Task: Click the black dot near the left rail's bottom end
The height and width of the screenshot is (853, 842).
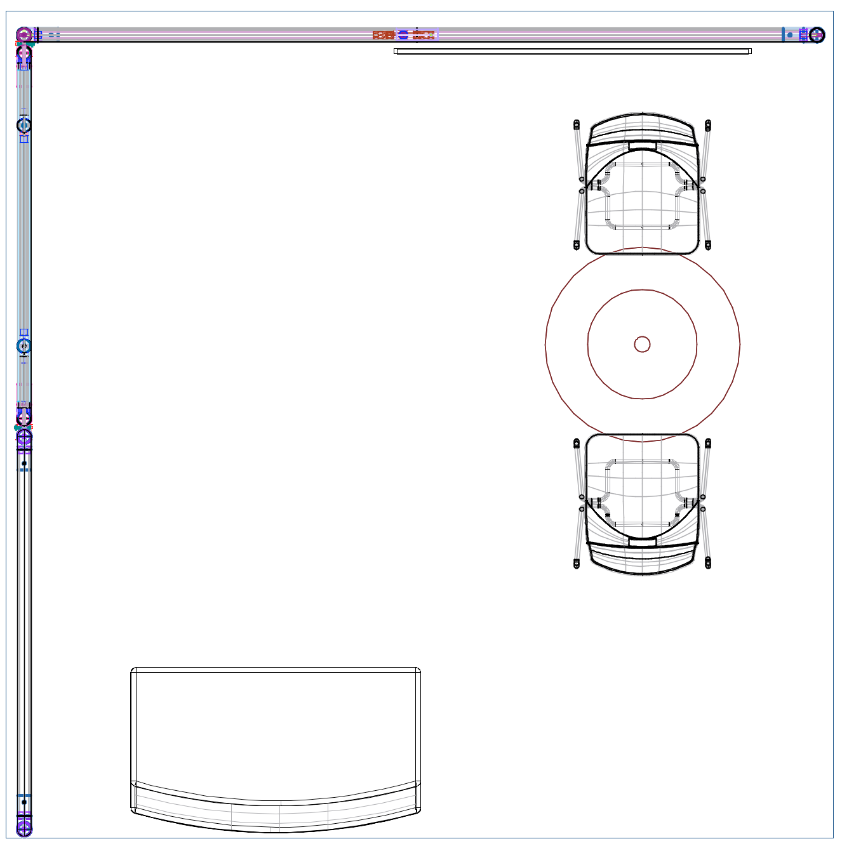Action: tap(23, 802)
